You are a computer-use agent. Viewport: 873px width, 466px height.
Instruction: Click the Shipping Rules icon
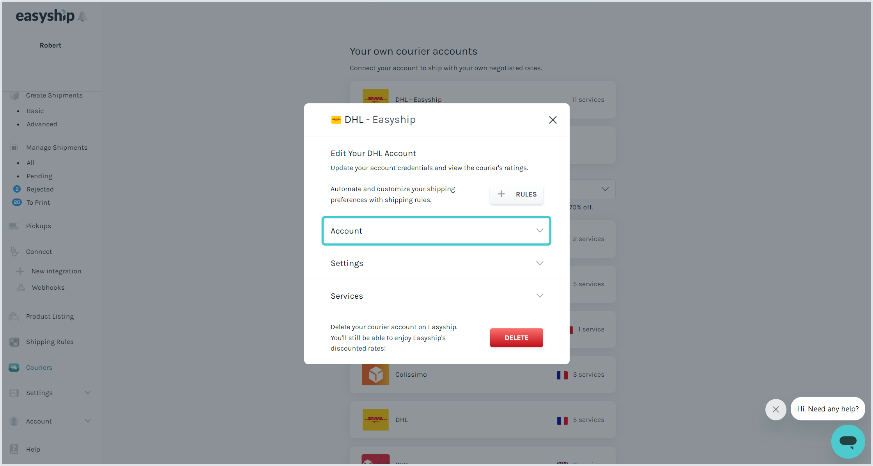[x=14, y=342]
